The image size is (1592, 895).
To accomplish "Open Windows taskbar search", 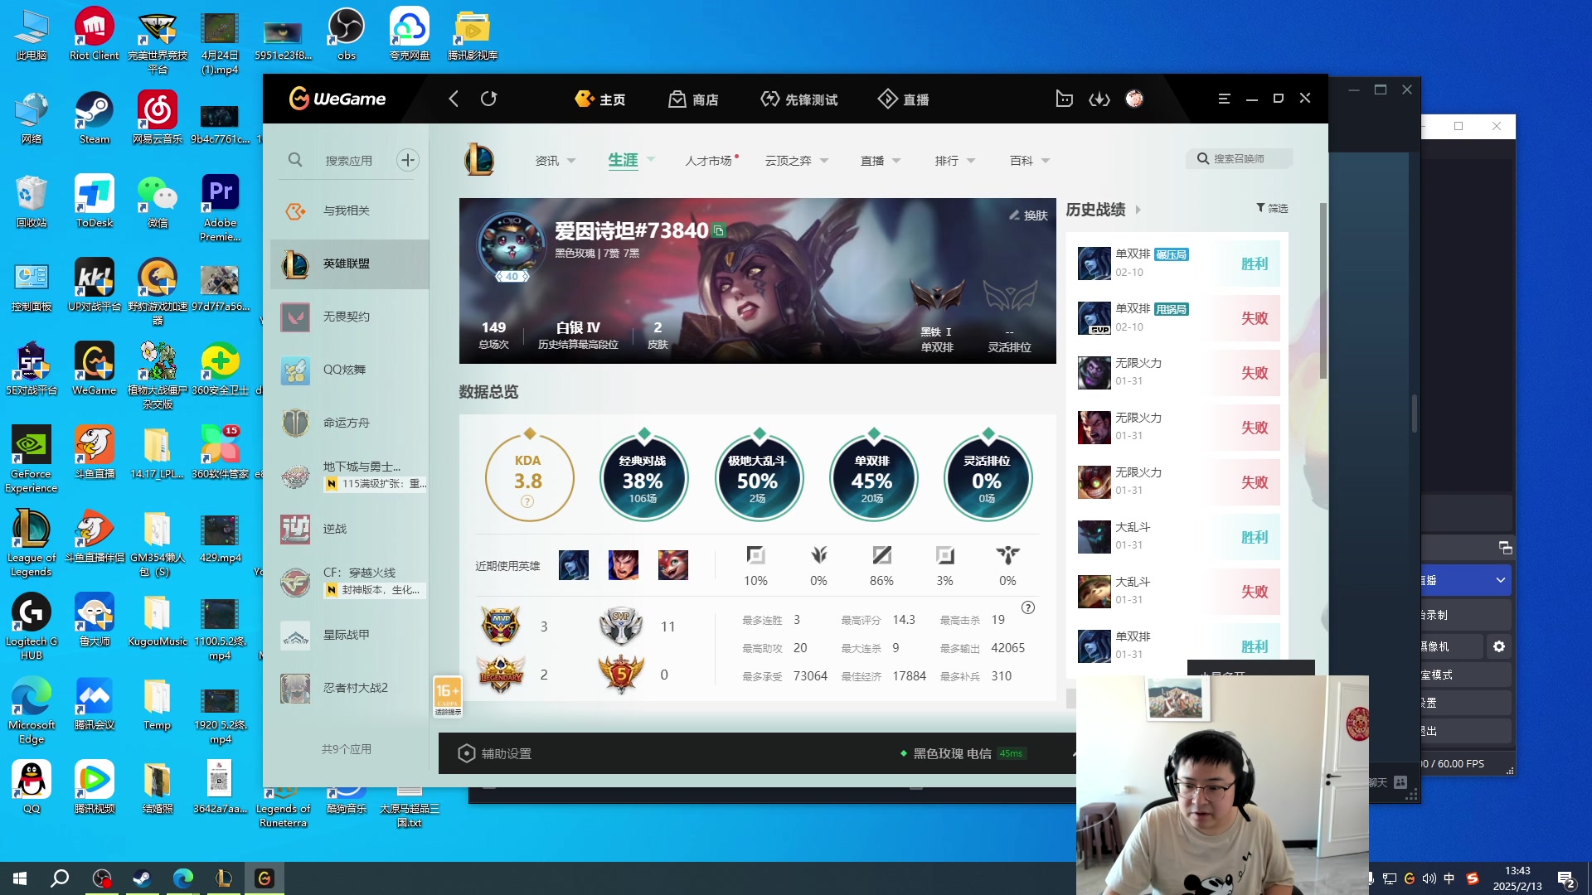I will [x=60, y=878].
